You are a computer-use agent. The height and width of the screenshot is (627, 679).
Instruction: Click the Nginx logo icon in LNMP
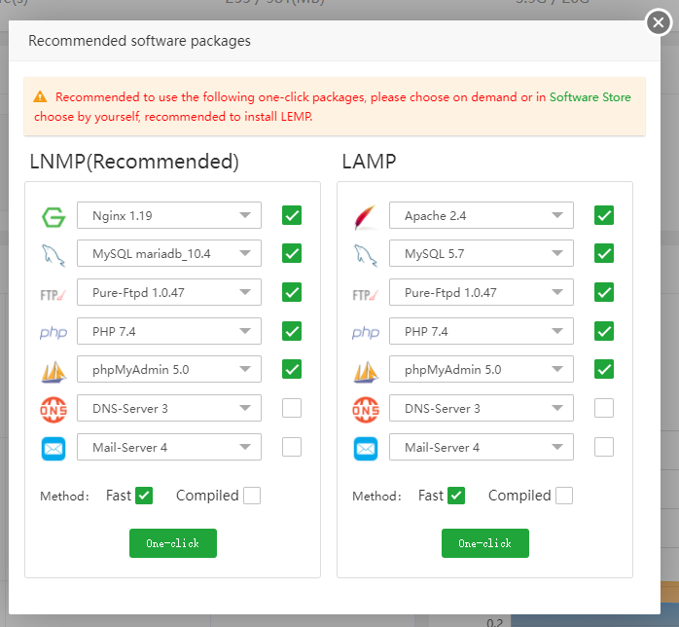point(54,217)
